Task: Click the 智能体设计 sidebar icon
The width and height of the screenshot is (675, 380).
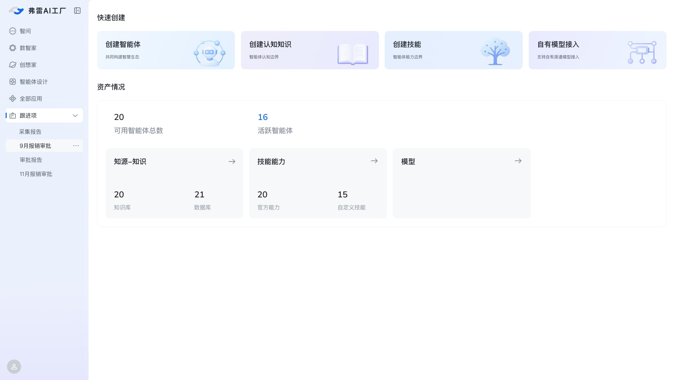Action: (13, 82)
